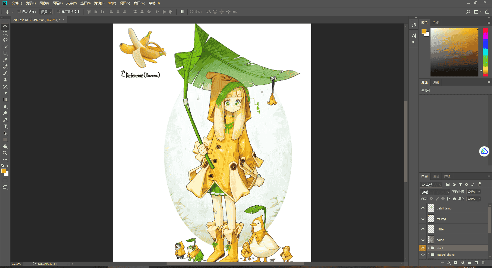This screenshot has height=268, width=492.
Task: Expand the fianl layer group
Action: [428, 248]
